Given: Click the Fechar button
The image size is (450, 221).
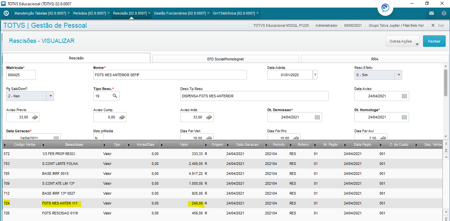Looking at the screenshot, I should (x=434, y=41).
